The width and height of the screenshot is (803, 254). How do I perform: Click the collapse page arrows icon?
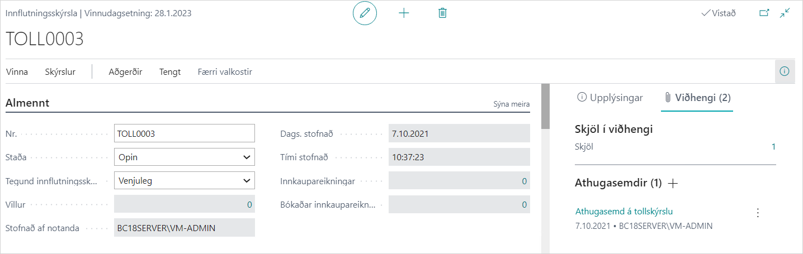click(785, 13)
